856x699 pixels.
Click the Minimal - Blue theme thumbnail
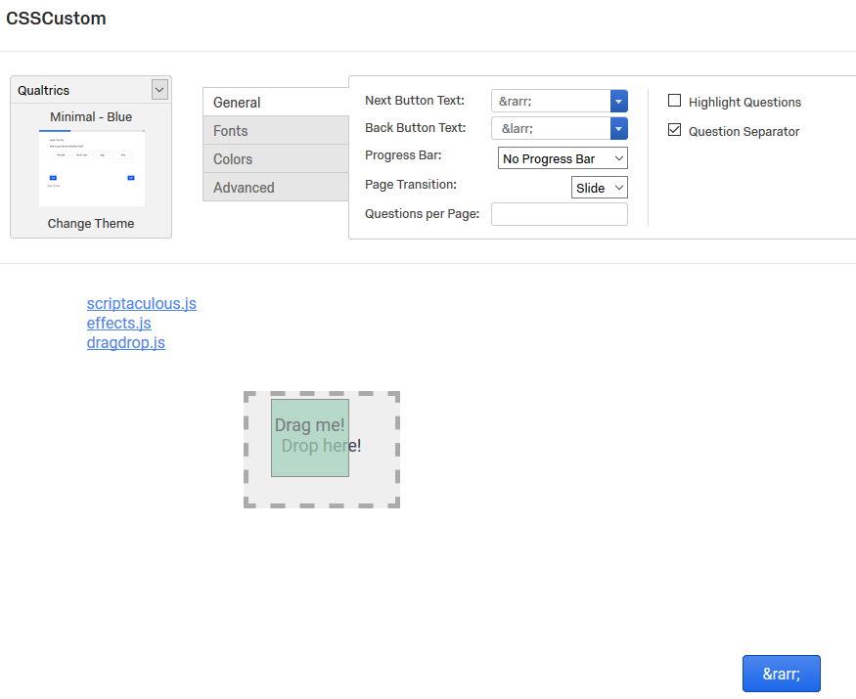pos(92,168)
